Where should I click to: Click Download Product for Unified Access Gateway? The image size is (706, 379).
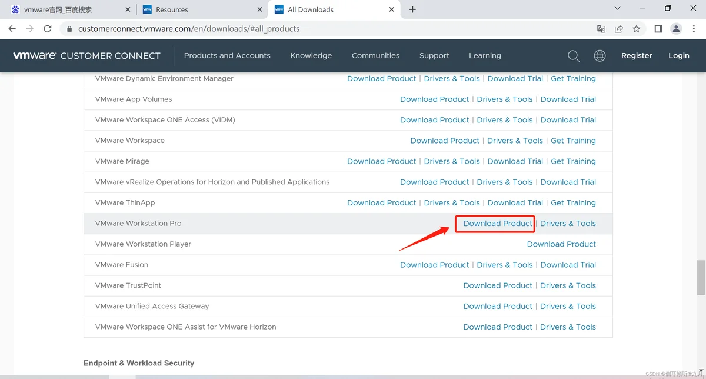coord(498,306)
